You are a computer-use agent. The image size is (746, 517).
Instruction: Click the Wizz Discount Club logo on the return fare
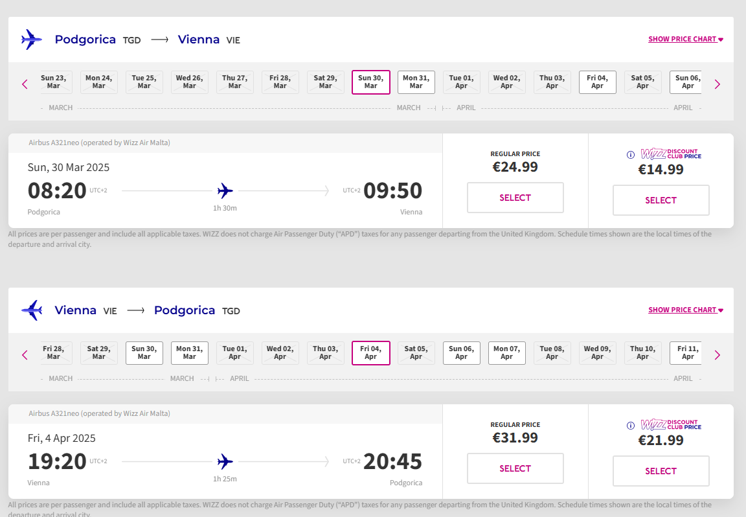click(x=670, y=425)
